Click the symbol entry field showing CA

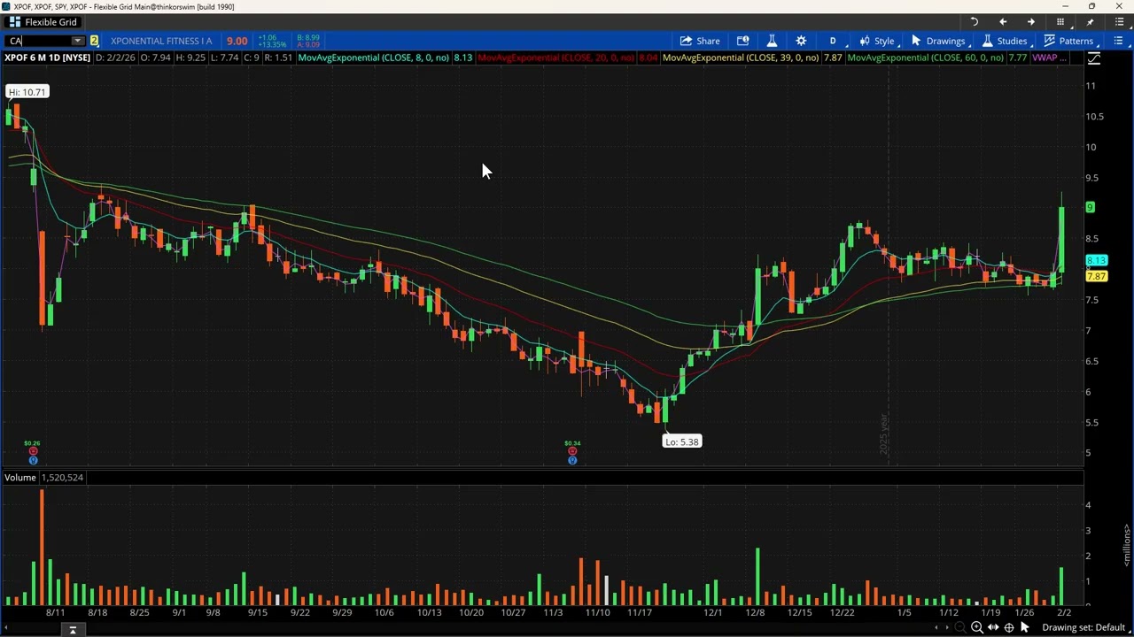39,41
